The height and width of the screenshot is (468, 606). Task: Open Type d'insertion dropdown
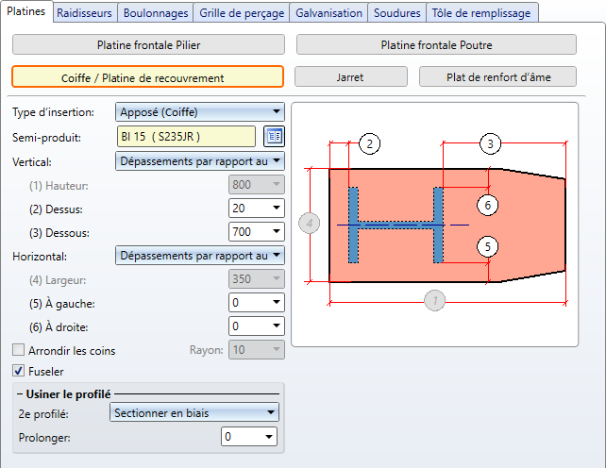point(199,112)
